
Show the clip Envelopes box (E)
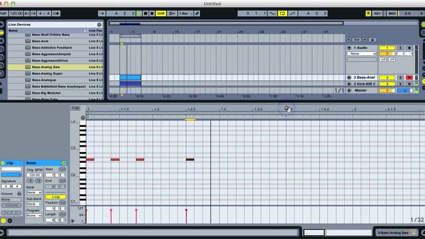click(10, 221)
